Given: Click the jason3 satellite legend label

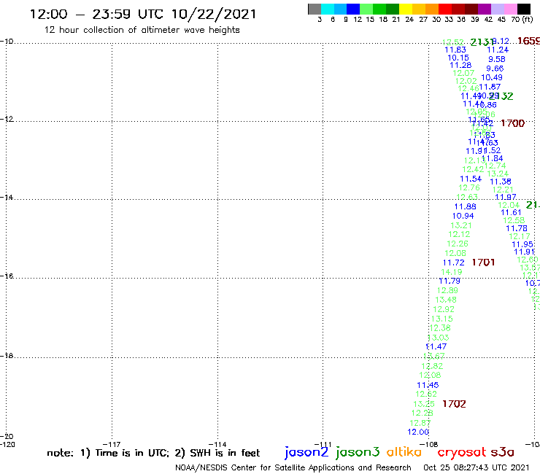Looking at the screenshot, I should click(x=358, y=453).
